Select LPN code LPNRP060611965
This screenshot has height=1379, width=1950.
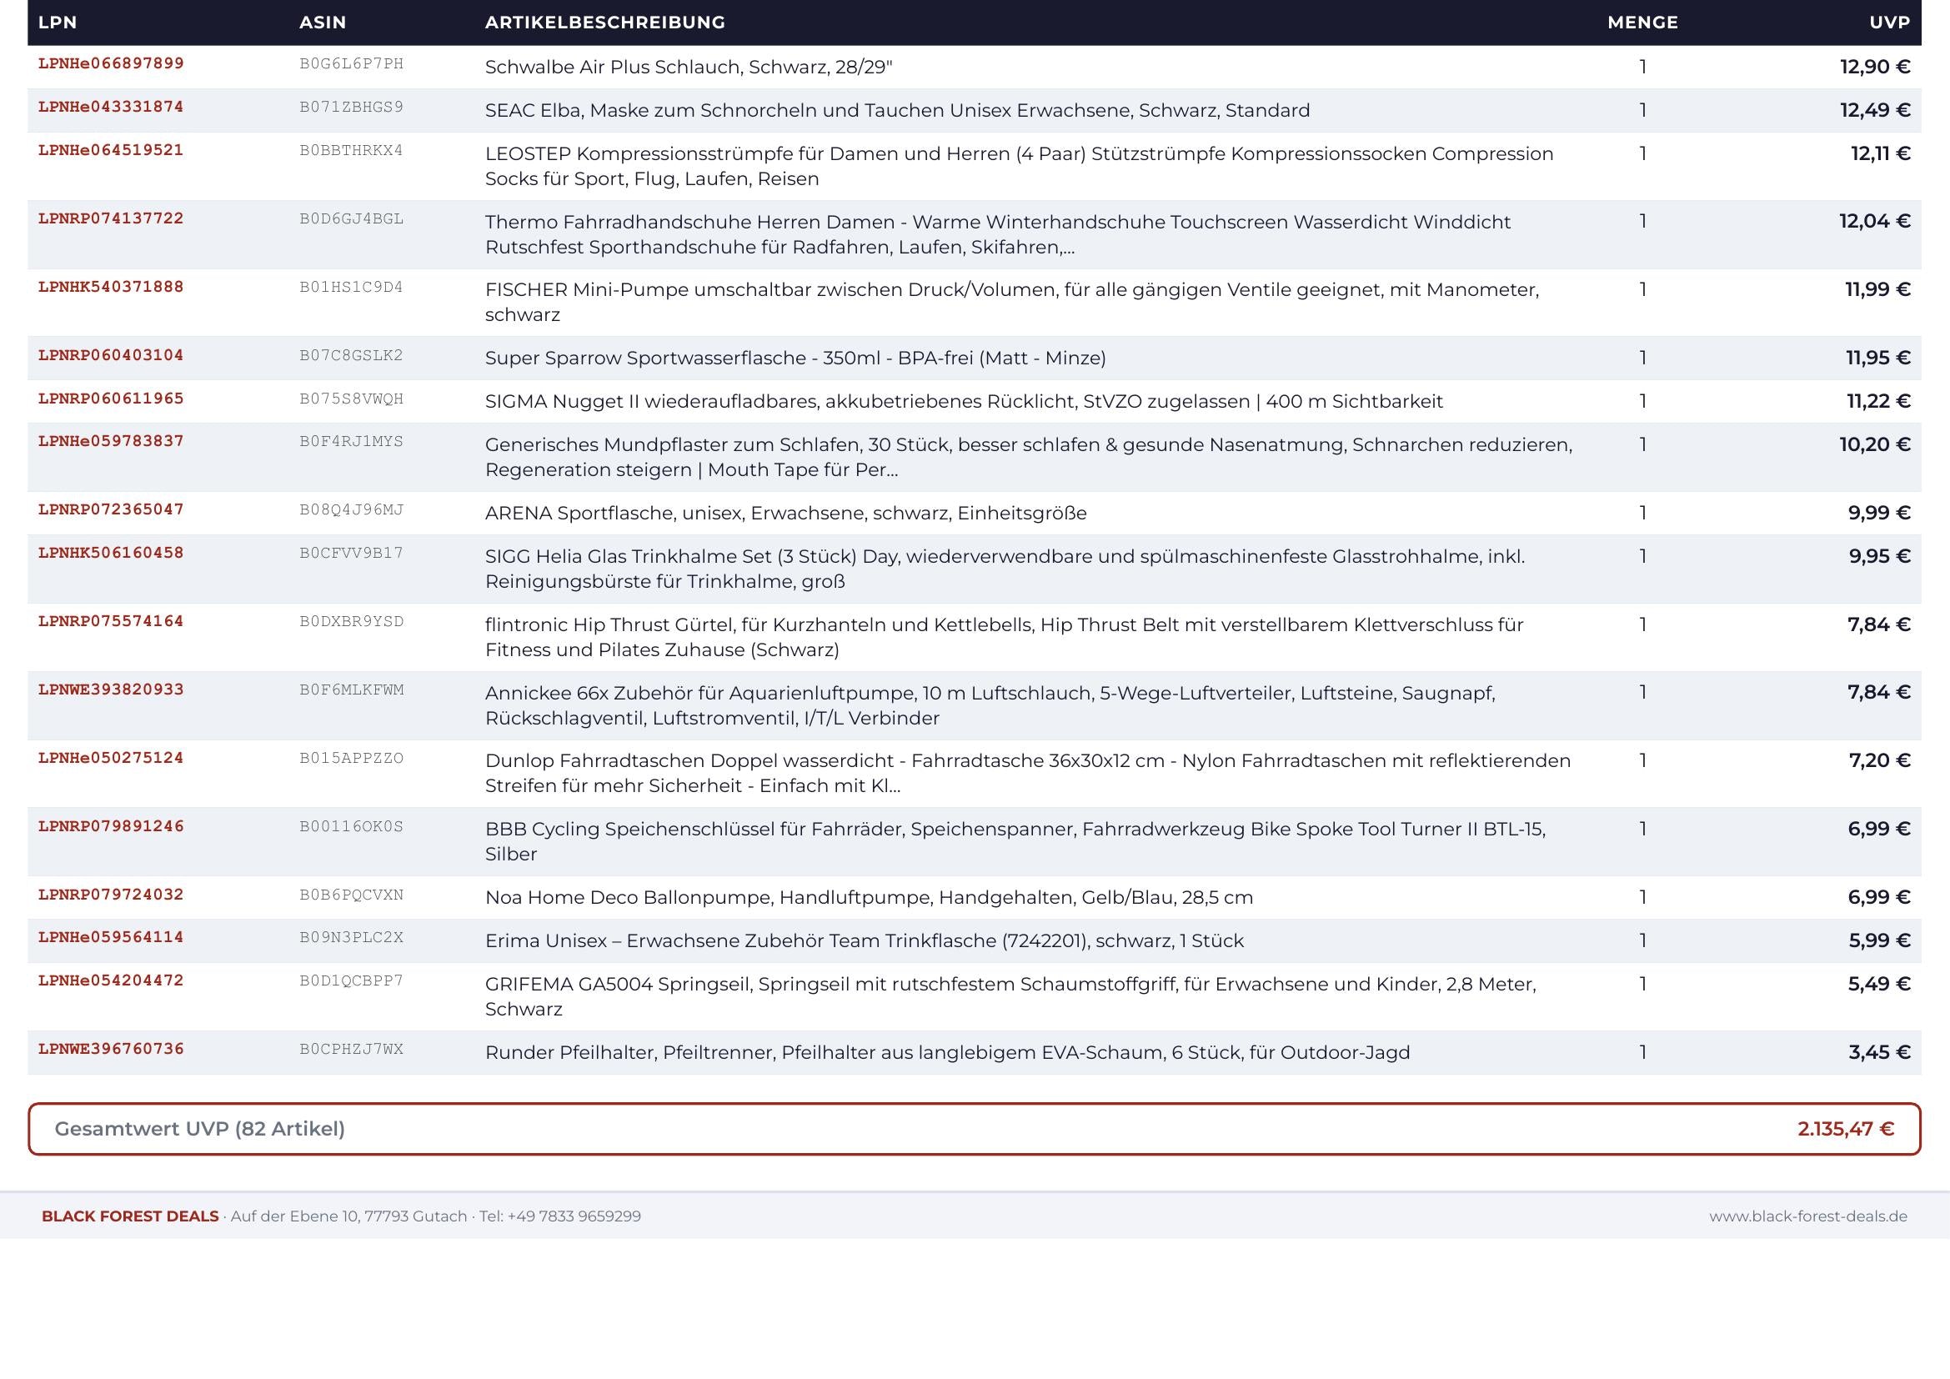point(111,399)
